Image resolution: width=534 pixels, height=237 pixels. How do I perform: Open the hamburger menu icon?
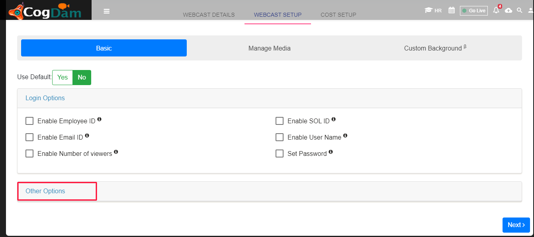[106, 11]
